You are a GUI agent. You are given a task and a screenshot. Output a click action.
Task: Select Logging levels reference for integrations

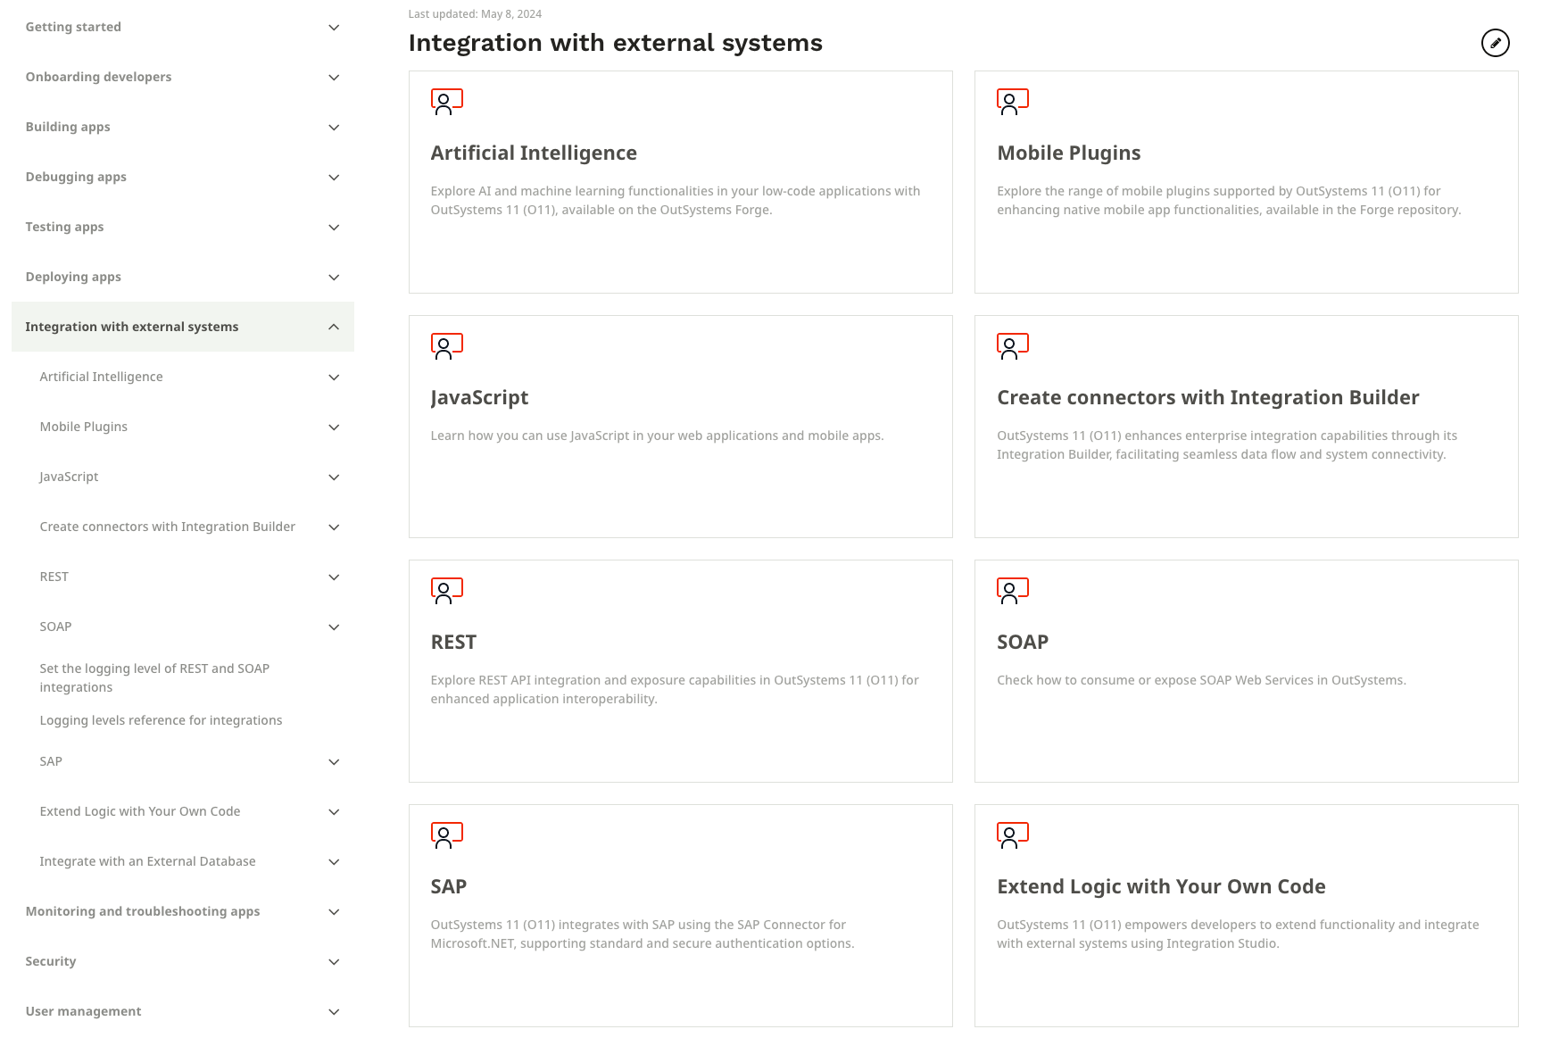tap(161, 720)
